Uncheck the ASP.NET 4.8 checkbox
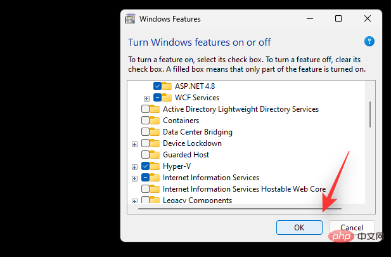This screenshot has width=391, height=257. [157, 86]
